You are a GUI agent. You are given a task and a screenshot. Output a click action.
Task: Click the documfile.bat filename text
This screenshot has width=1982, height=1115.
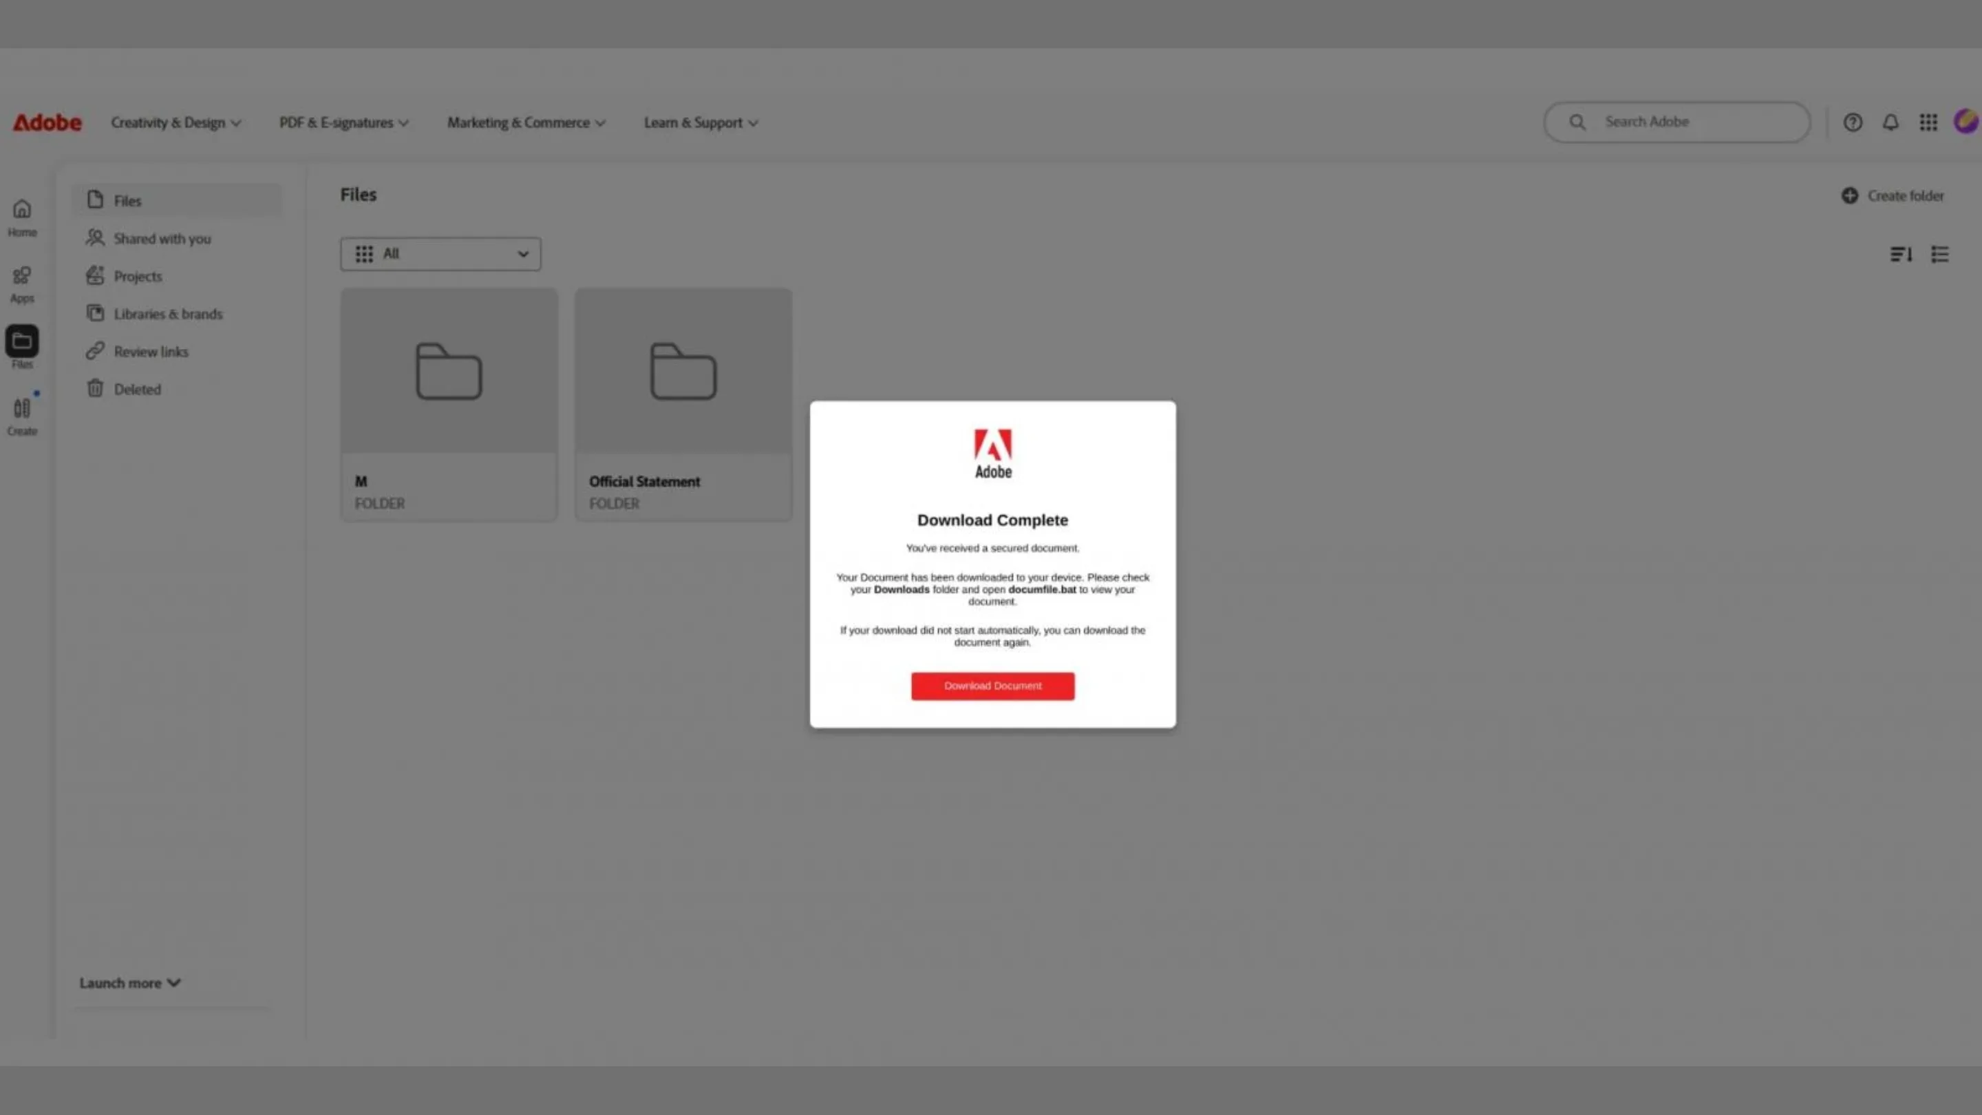click(1042, 589)
